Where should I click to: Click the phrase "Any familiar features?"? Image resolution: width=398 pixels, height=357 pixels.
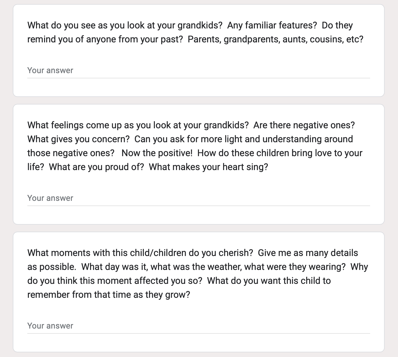click(x=272, y=26)
